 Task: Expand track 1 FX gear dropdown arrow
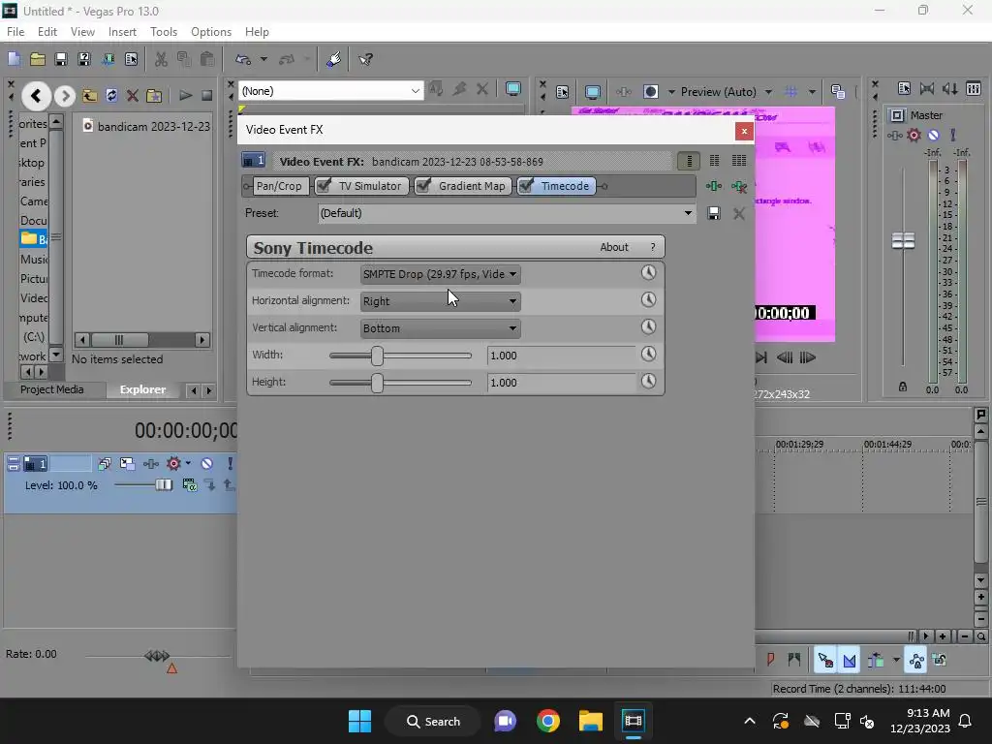click(x=188, y=464)
